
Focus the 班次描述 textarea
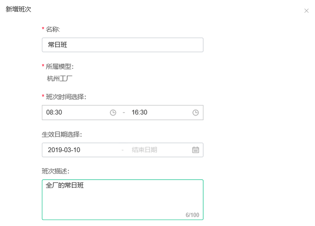point(122,200)
